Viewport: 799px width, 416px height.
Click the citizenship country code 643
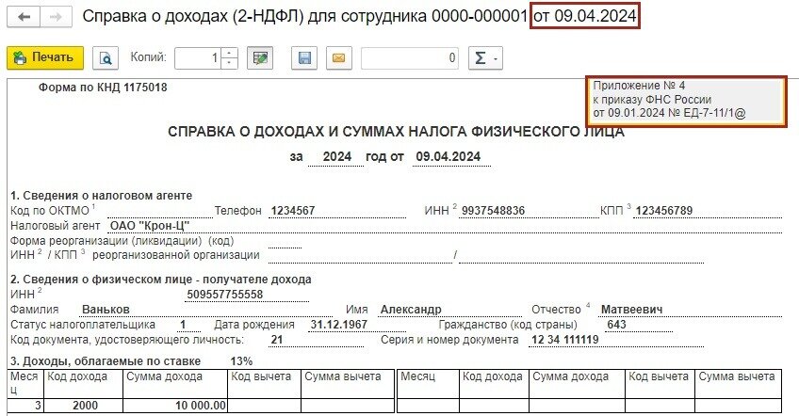(x=616, y=325)
